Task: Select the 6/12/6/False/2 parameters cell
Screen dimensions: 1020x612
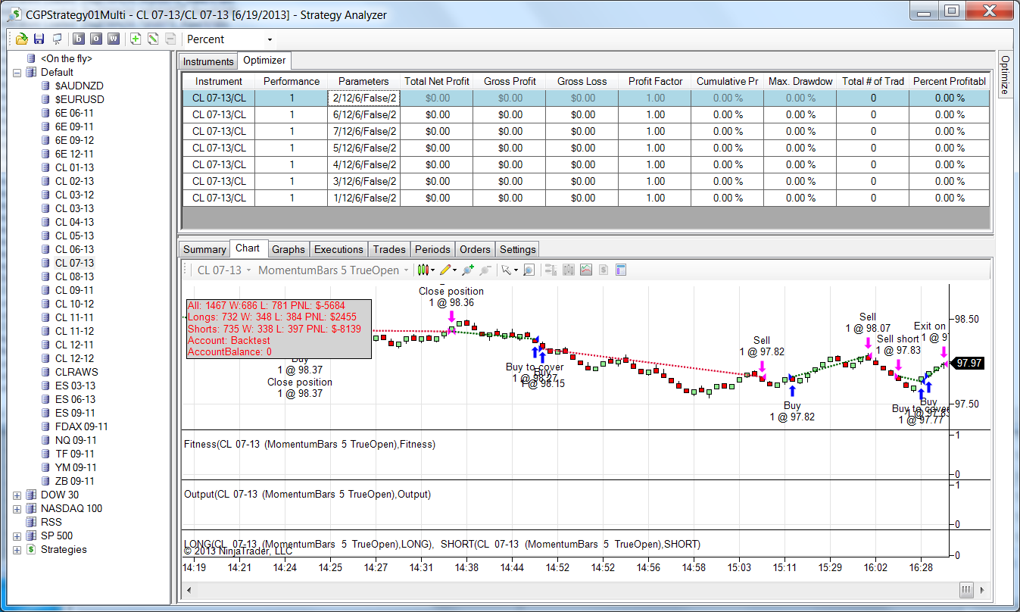Action: coord(363,114)
